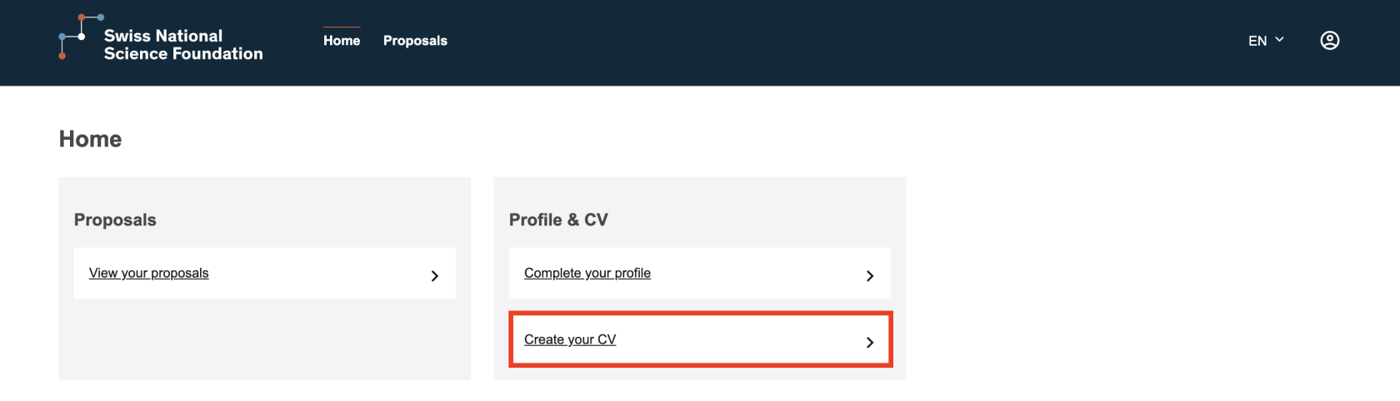Click the empty area of the Proposals card

point(264,341)
